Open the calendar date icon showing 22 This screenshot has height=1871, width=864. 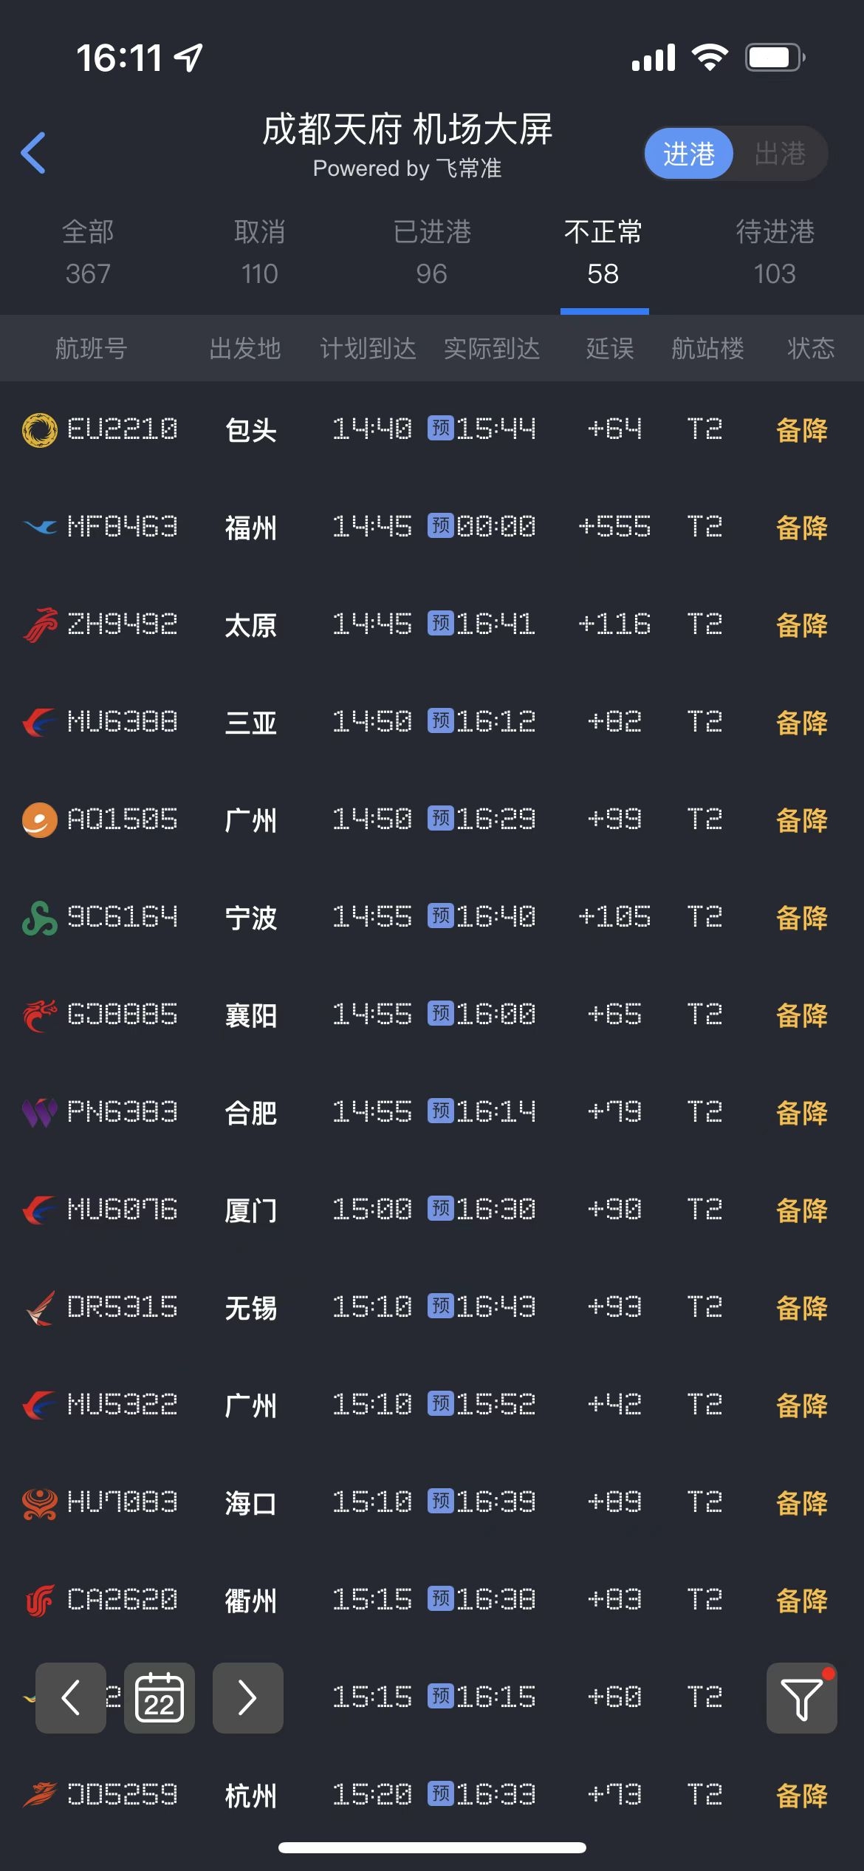[160, 1698]
